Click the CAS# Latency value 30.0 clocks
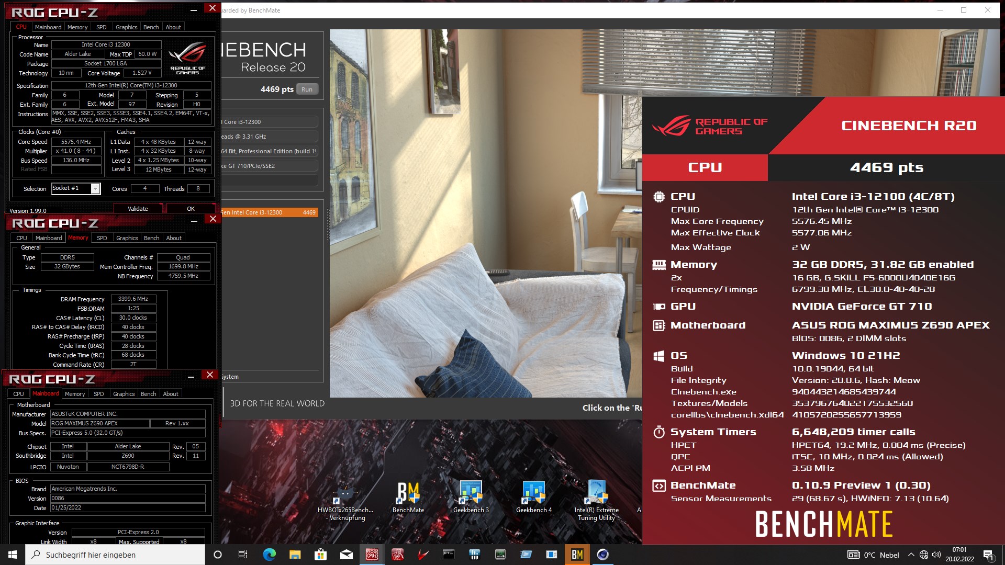 (x=133, y=318)
